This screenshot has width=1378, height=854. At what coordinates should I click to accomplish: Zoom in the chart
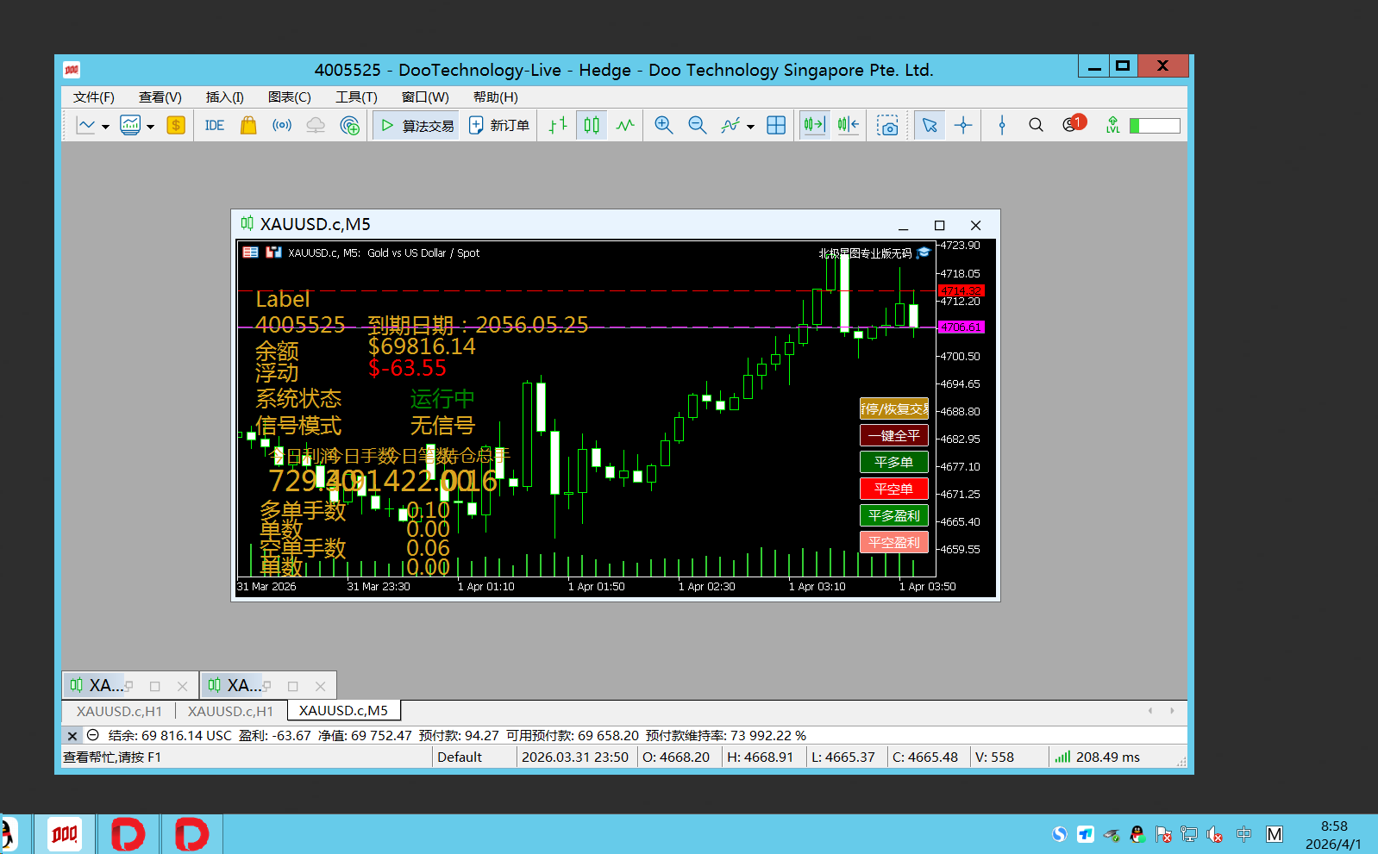[x=663, y=126]
